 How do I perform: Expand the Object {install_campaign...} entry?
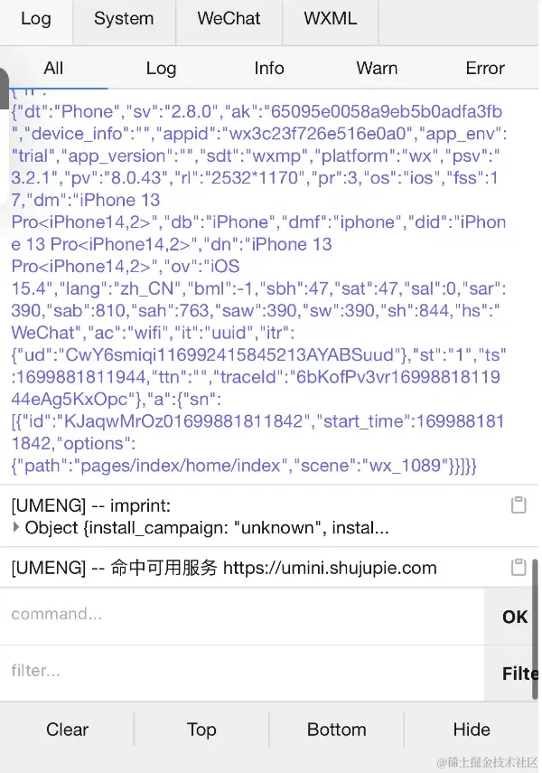18,527
